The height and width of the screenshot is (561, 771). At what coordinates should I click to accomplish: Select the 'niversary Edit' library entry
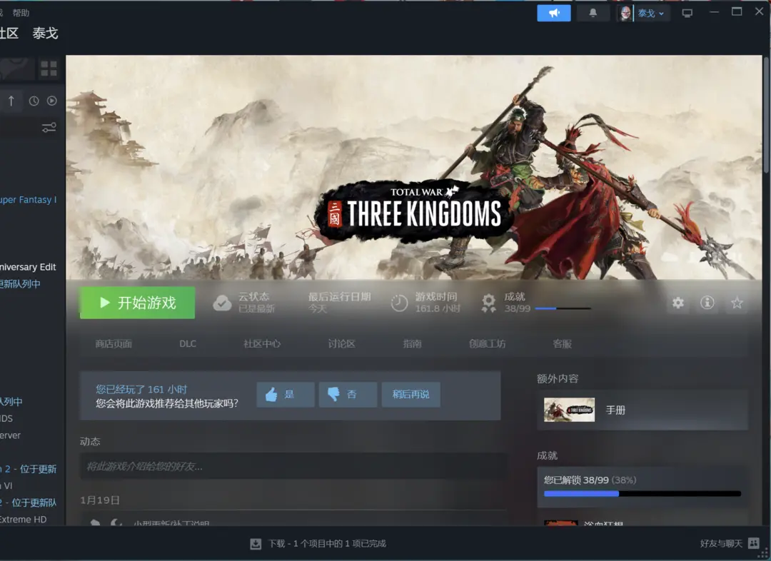(28, 267)
